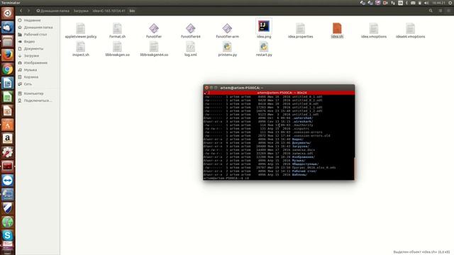Select the appletviewer.policy file
This screenshot has width=454, height=255.
click(x=80, y=30)
